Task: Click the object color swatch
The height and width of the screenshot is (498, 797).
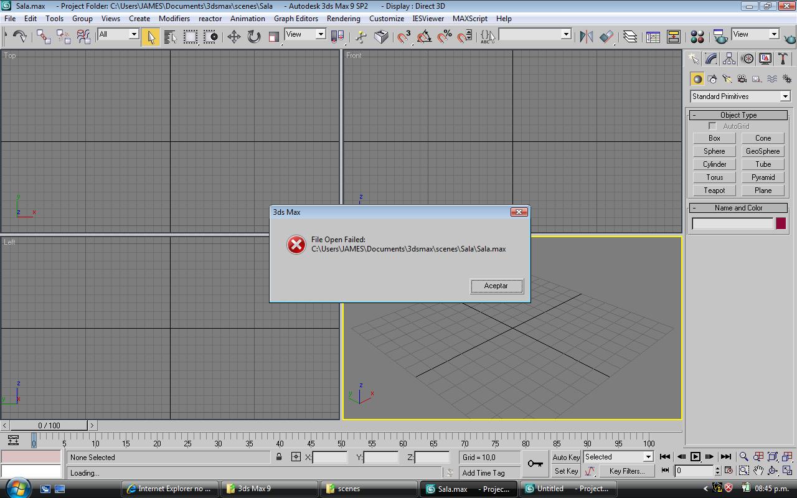Action: point(781,223)
